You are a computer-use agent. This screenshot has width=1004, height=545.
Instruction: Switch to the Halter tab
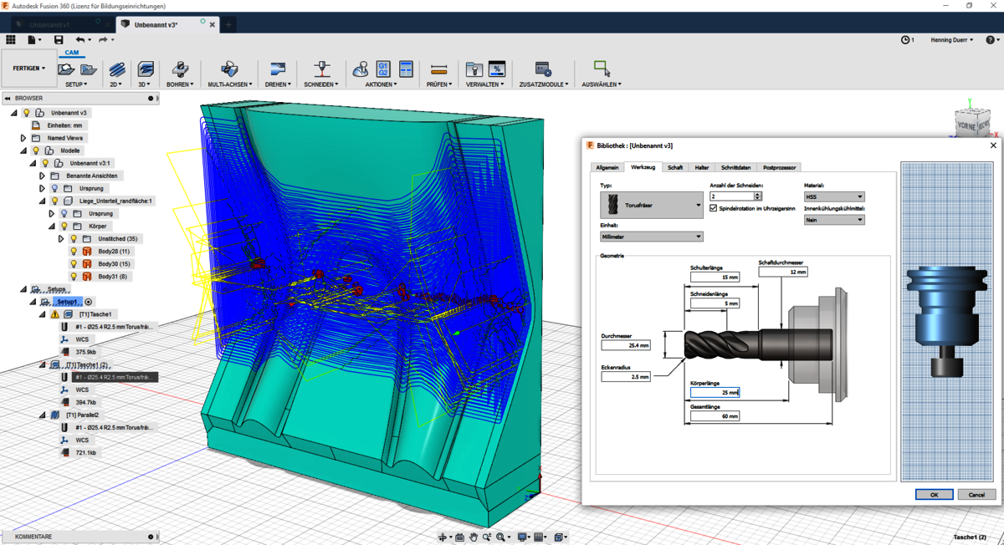[x=702, y=167]
